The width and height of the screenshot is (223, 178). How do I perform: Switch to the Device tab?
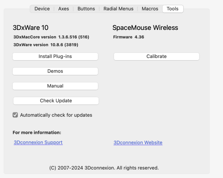point(42,9)
